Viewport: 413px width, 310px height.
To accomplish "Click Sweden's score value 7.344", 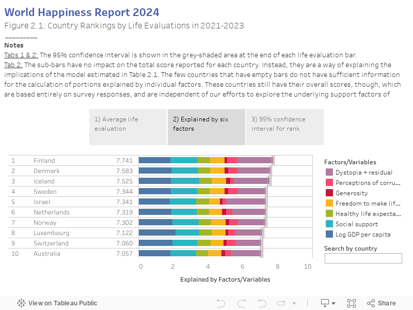I will 124,192.
